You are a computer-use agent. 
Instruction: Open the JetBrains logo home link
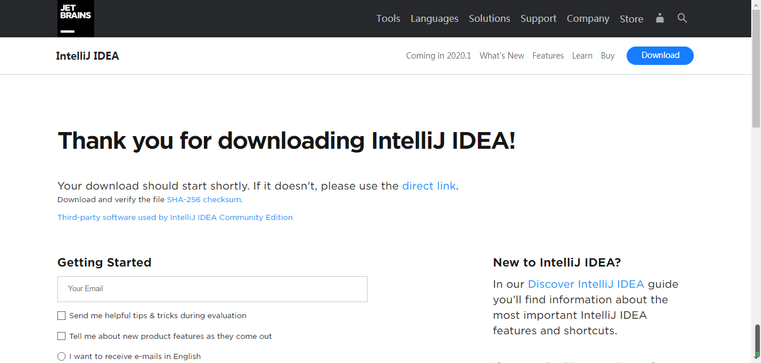coord(76,18)
